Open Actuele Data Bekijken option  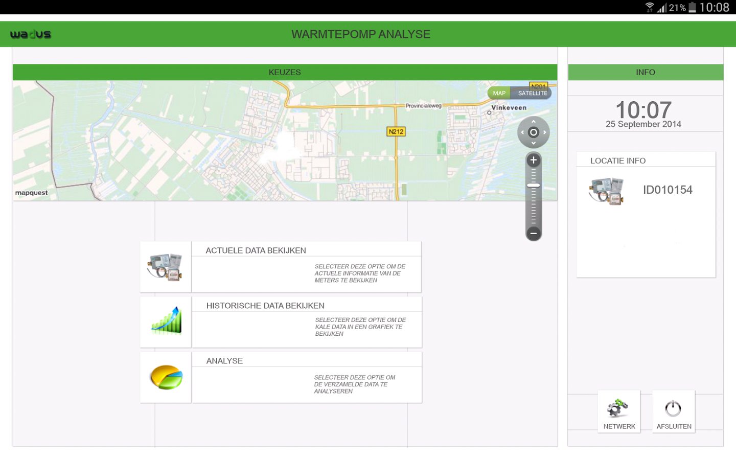pyautogui.click(x=307, y=267)
